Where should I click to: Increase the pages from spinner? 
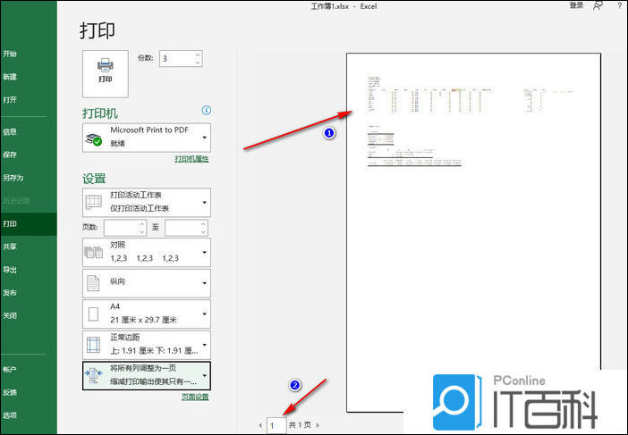point(141,224)
